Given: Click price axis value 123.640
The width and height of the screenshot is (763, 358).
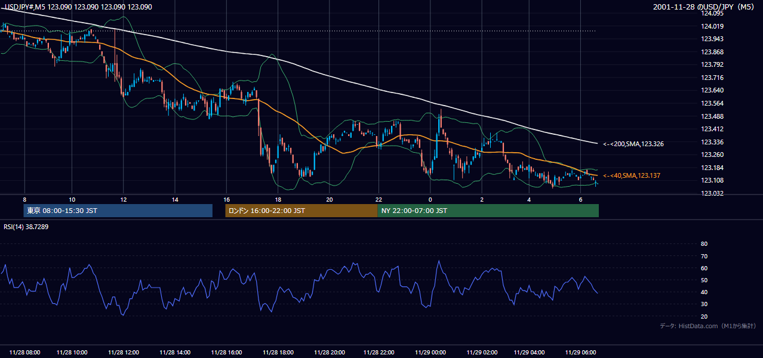Looking at the screenshot, I should click(713, 91).
